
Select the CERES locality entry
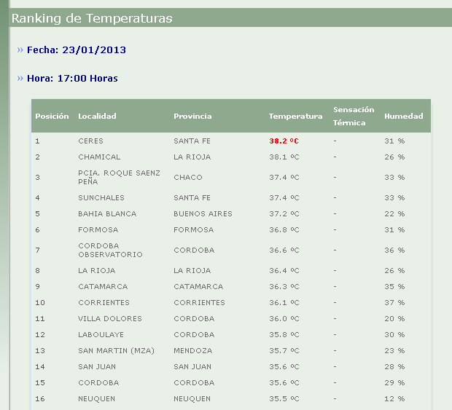pyautogui.click(x=91, y=141)
